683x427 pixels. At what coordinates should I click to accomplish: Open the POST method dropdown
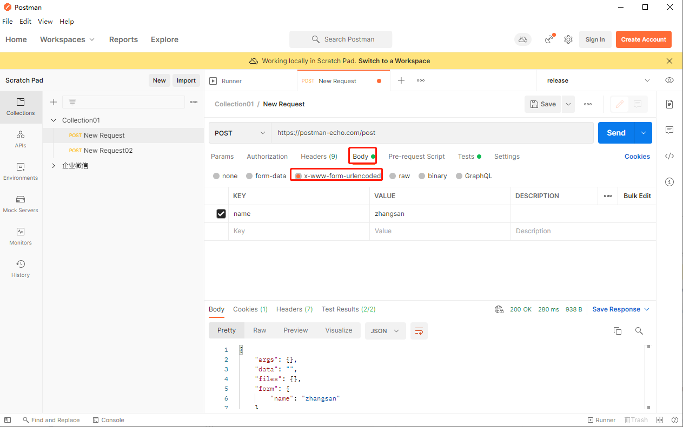pos(240,133)
